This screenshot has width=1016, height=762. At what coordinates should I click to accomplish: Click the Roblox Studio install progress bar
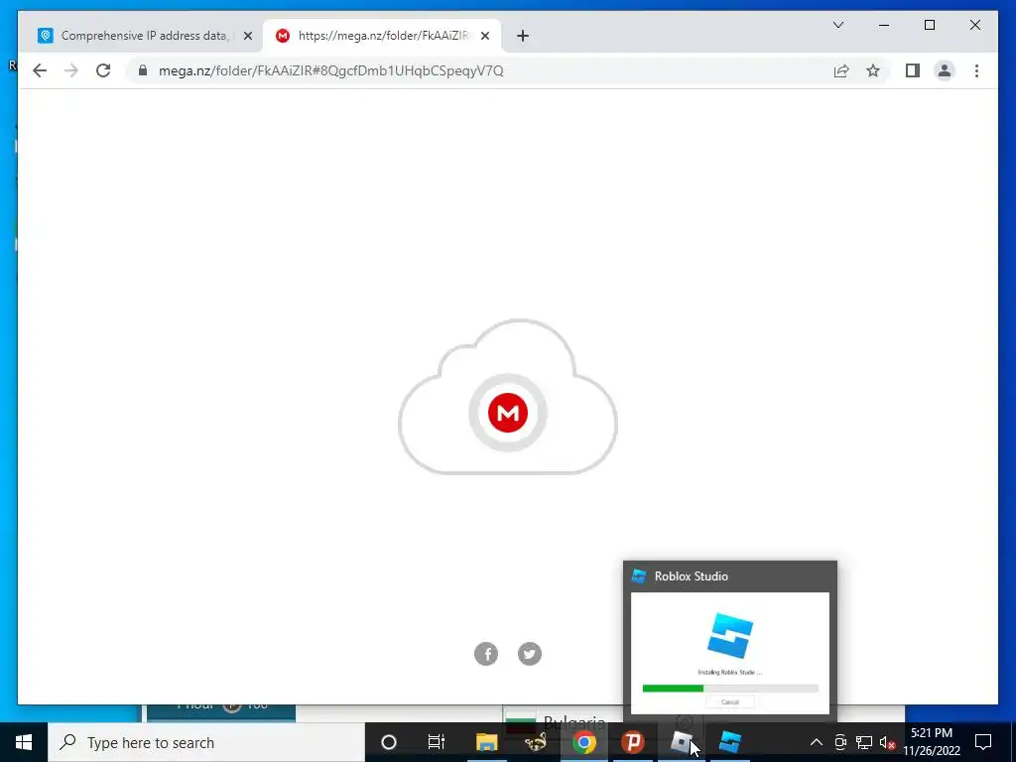[x=729, y=689]
